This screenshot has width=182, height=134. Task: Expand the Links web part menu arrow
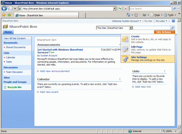[165, 71]
